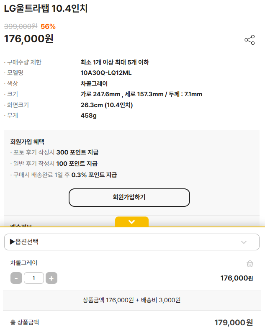Delete the 차콜그레이 option with trash icon

[x=250, y=264]
